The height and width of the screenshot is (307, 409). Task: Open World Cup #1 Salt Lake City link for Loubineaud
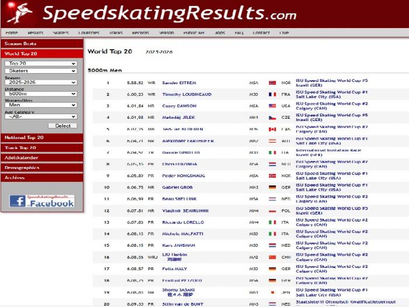pyautogui.click(x=331, y=94)
